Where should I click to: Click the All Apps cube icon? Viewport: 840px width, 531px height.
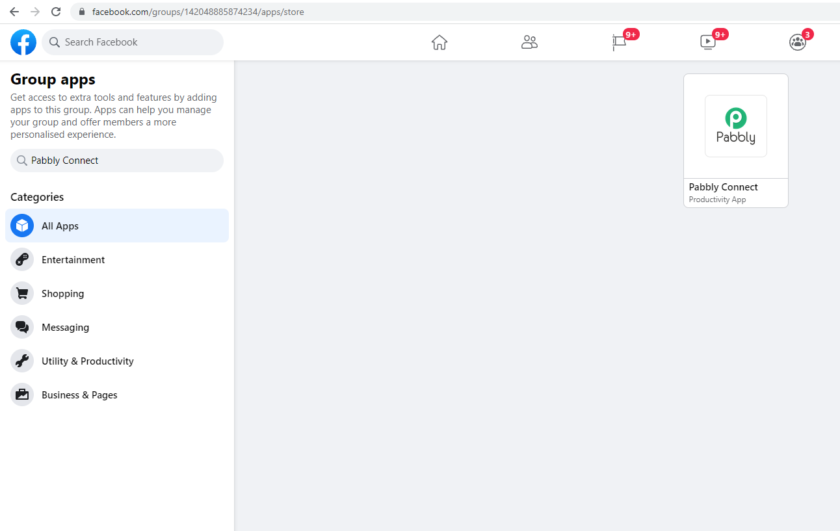click(x=22, y=226)
